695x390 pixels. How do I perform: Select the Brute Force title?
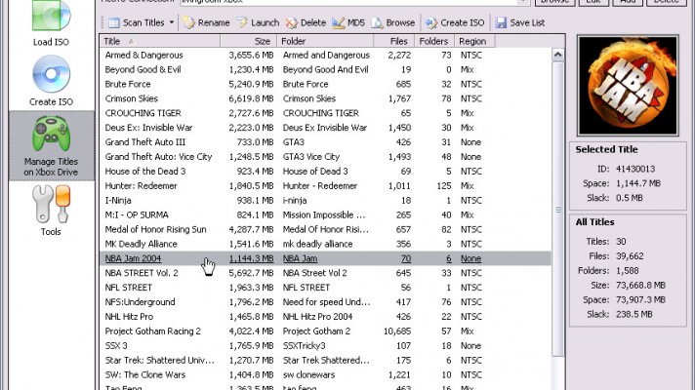point(128,84)
